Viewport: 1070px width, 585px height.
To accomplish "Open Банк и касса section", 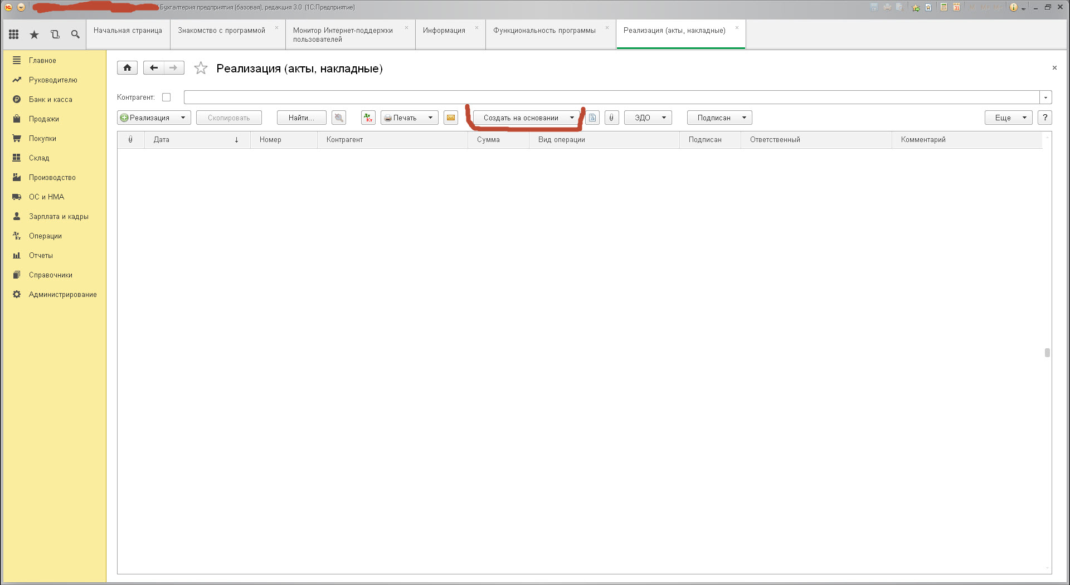I will (50, 100).
